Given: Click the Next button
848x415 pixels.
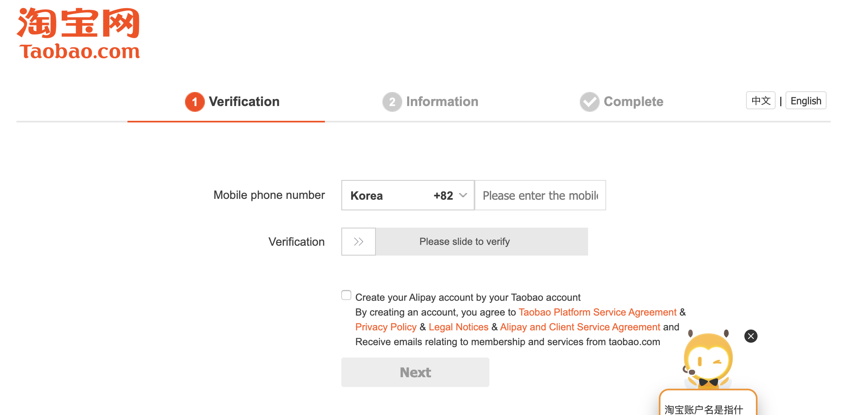Looking at the screenshot, I should 415,372.
